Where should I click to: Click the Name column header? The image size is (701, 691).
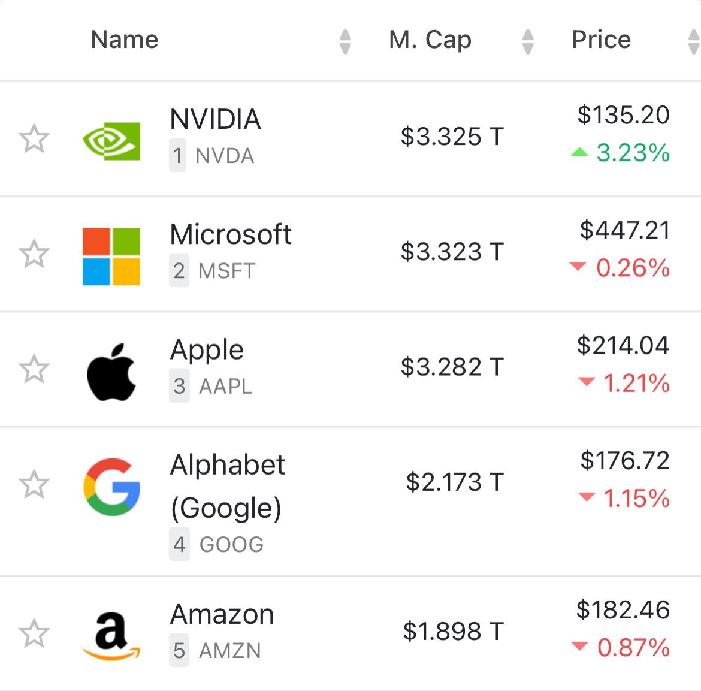125,40
